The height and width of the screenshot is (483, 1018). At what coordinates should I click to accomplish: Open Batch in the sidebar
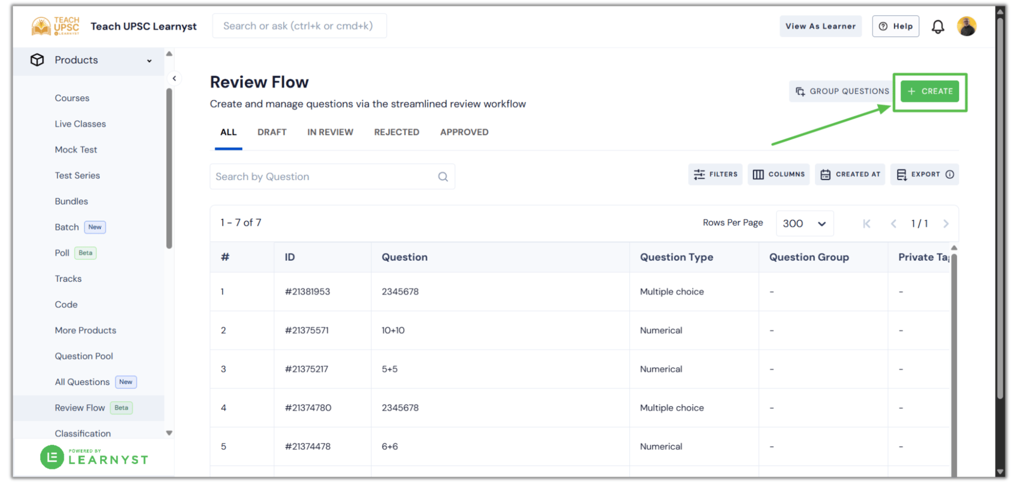tap(67, 227)
